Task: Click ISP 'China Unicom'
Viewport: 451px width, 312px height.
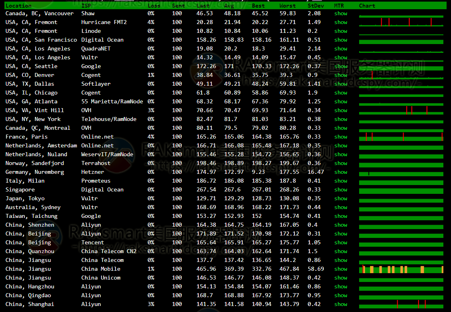Action: [x=101, y=278]
